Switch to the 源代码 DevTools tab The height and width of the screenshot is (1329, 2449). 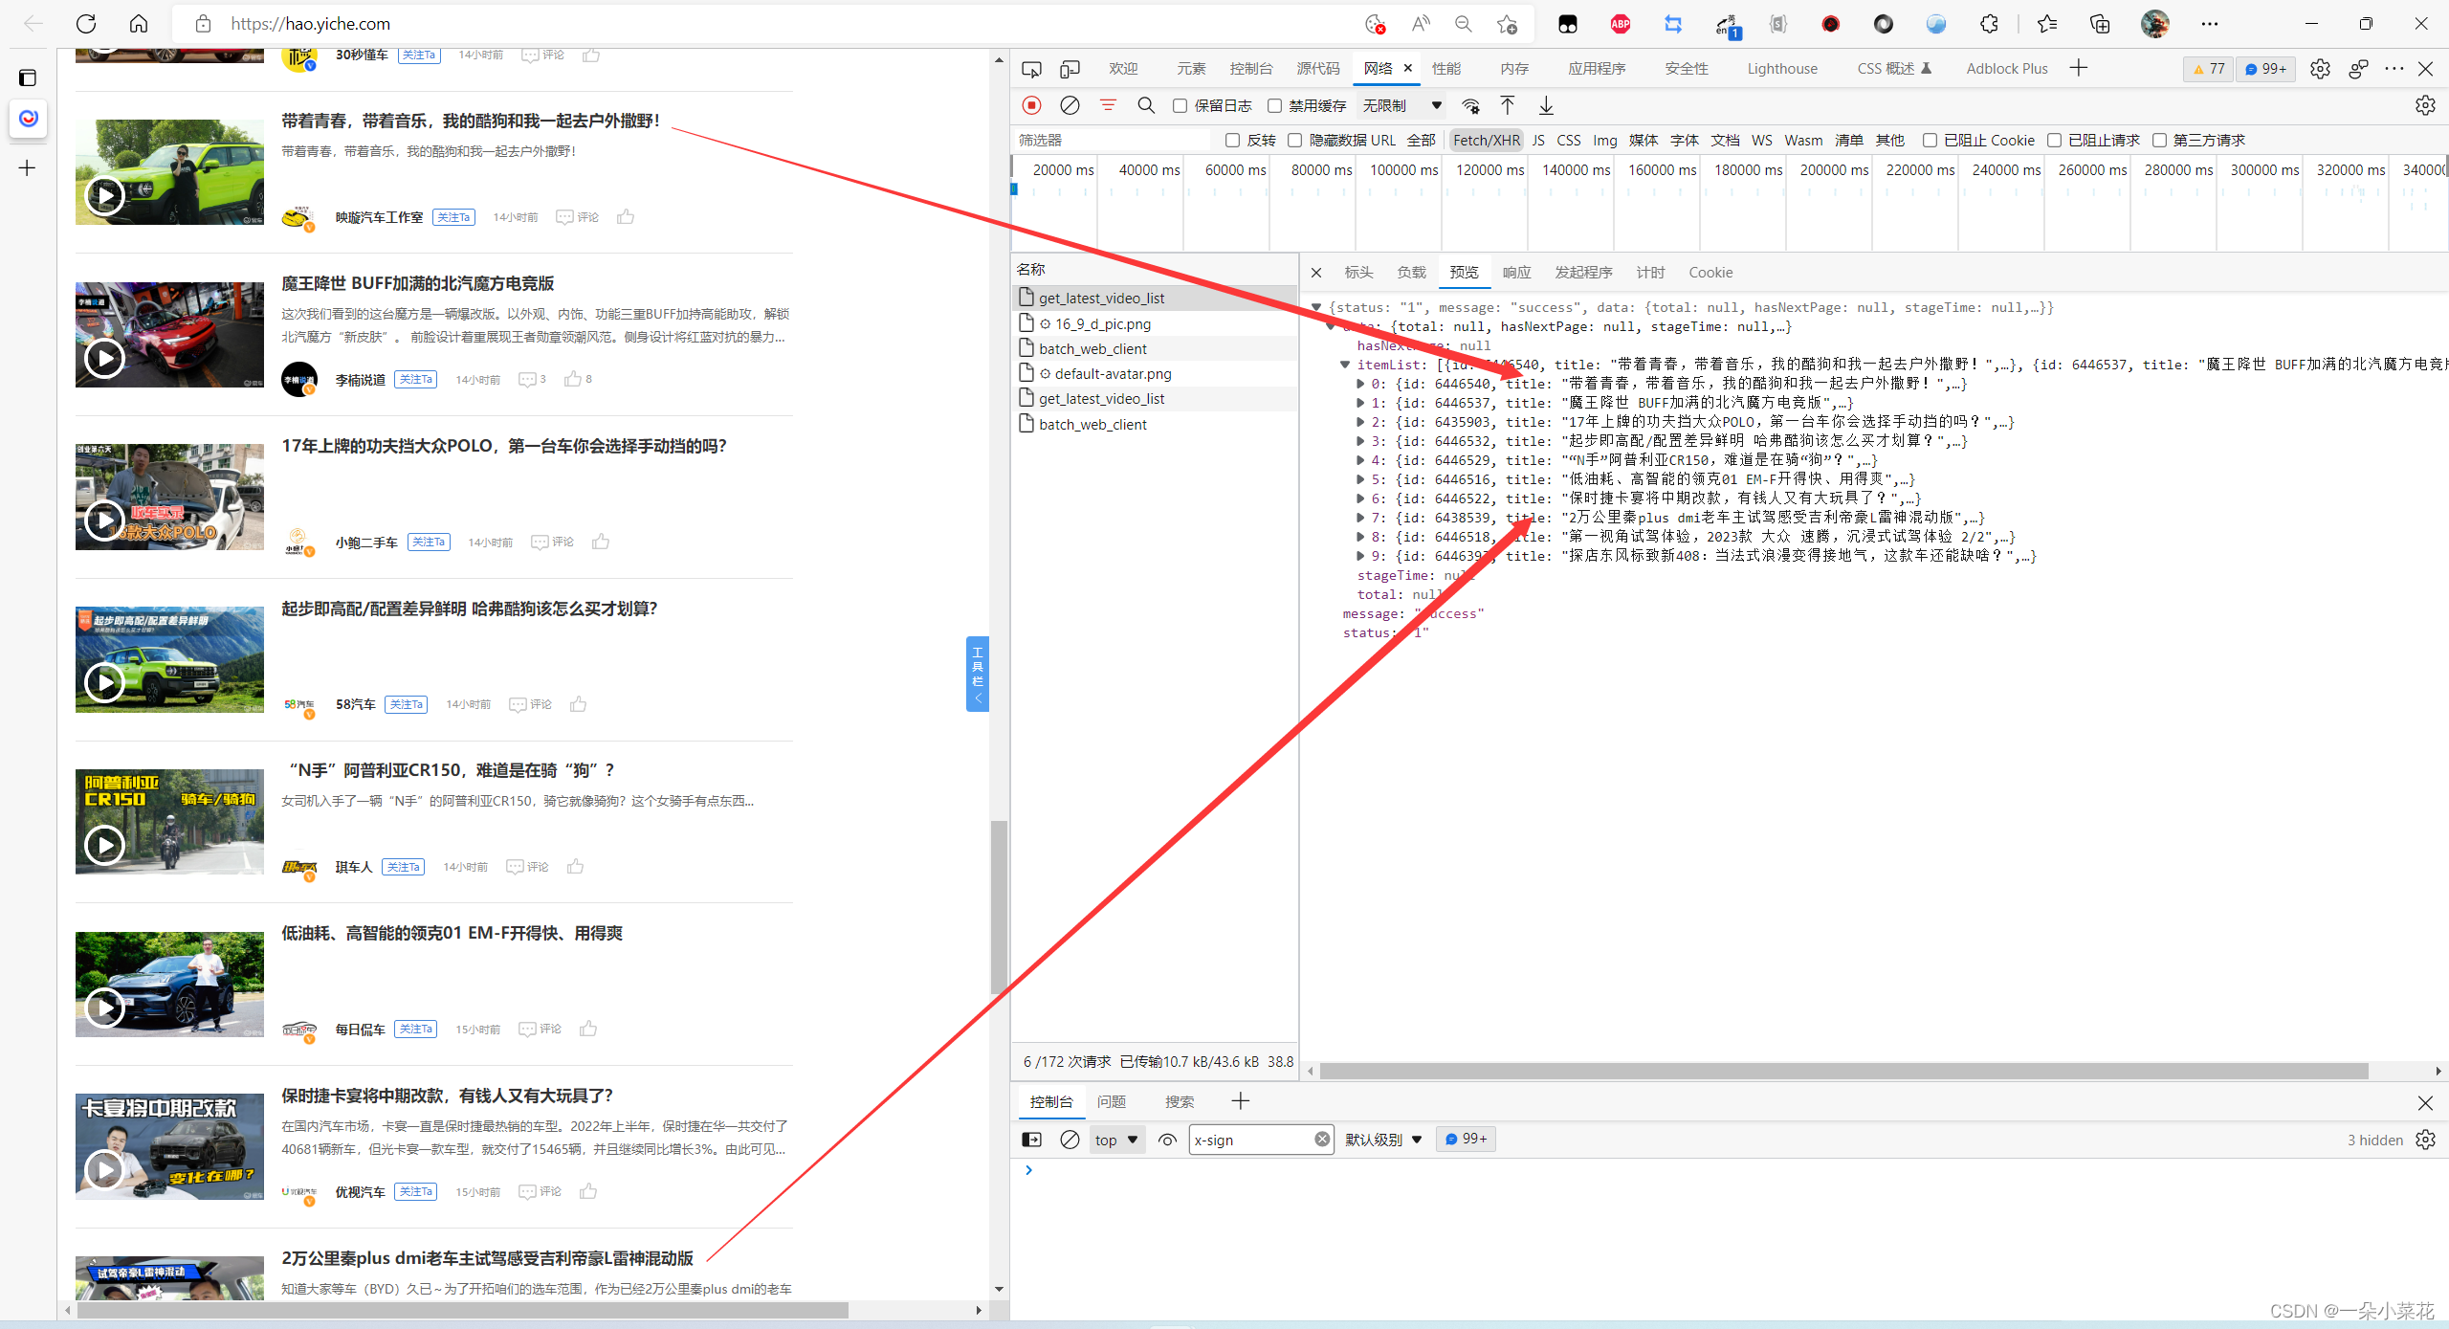[x=1317, y=69]
